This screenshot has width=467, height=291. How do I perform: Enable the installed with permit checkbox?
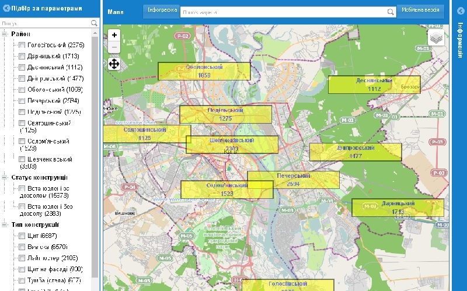pyautogui.click(x=22, y=188)
